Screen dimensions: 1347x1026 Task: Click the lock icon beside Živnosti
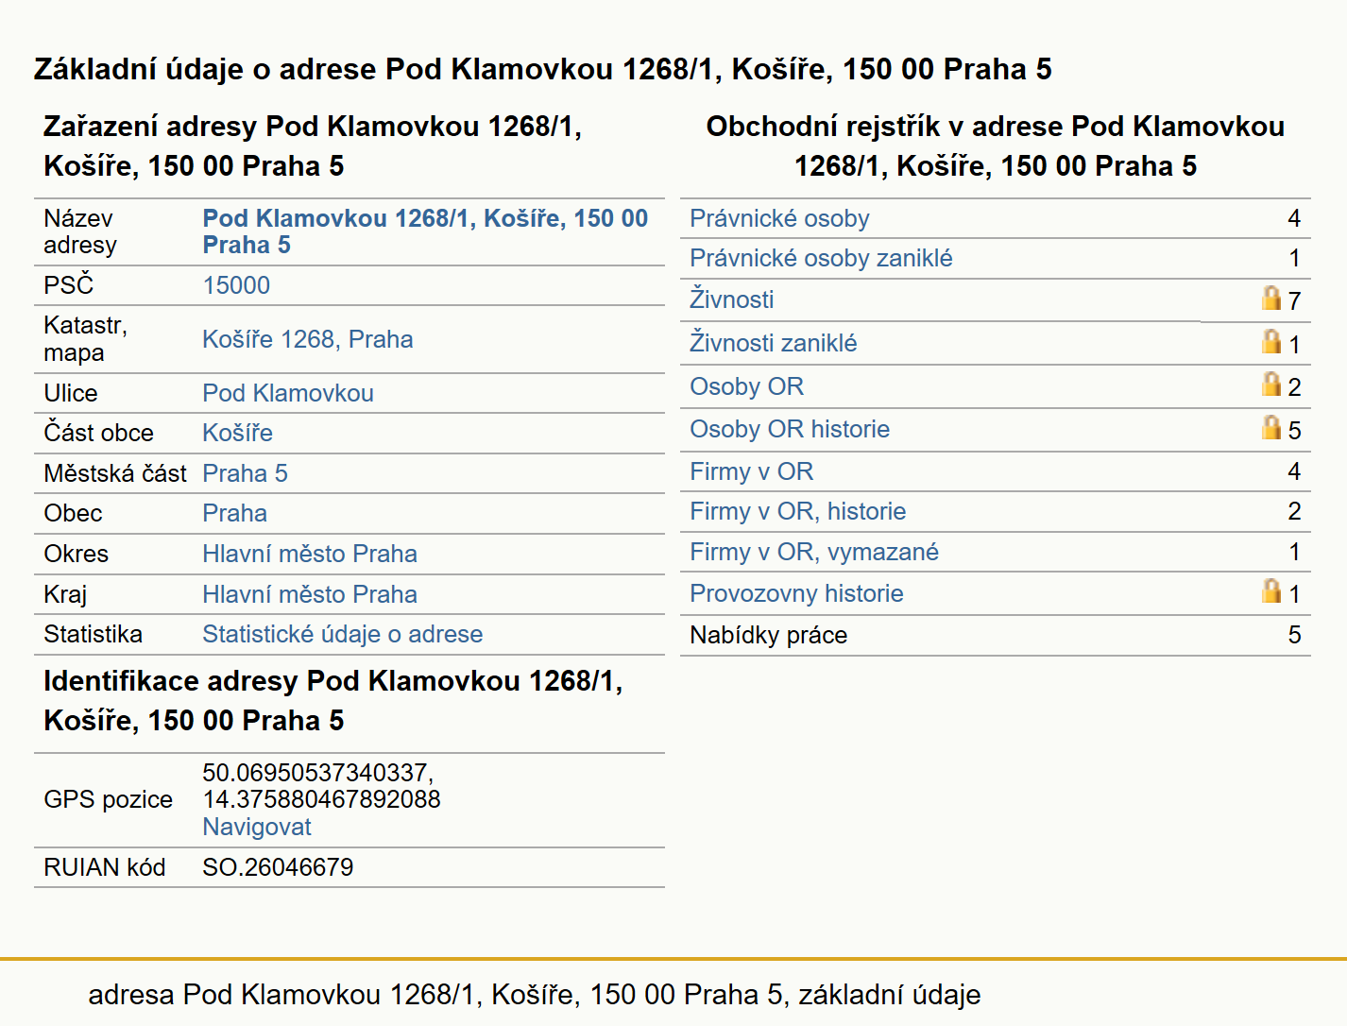pyautogui.click(x=1271, y=298)
